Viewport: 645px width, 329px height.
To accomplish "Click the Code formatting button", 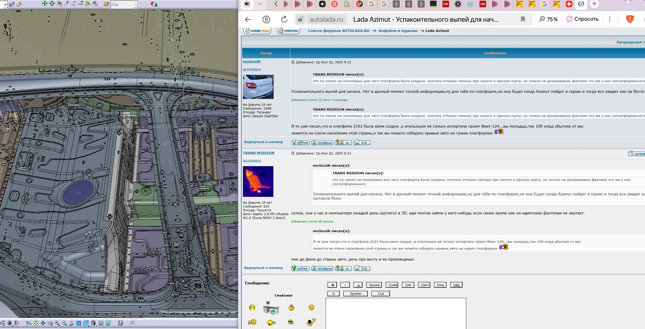I will pyautogui.click(x=393, y=285).
